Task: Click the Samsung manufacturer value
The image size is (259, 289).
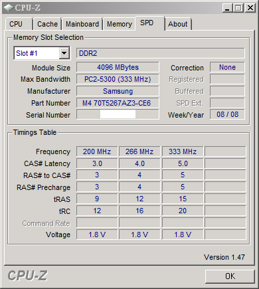Action: click(x=118, y=91)
